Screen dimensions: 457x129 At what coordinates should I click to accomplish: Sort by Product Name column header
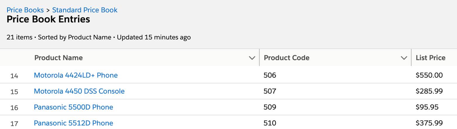[58, 58]
